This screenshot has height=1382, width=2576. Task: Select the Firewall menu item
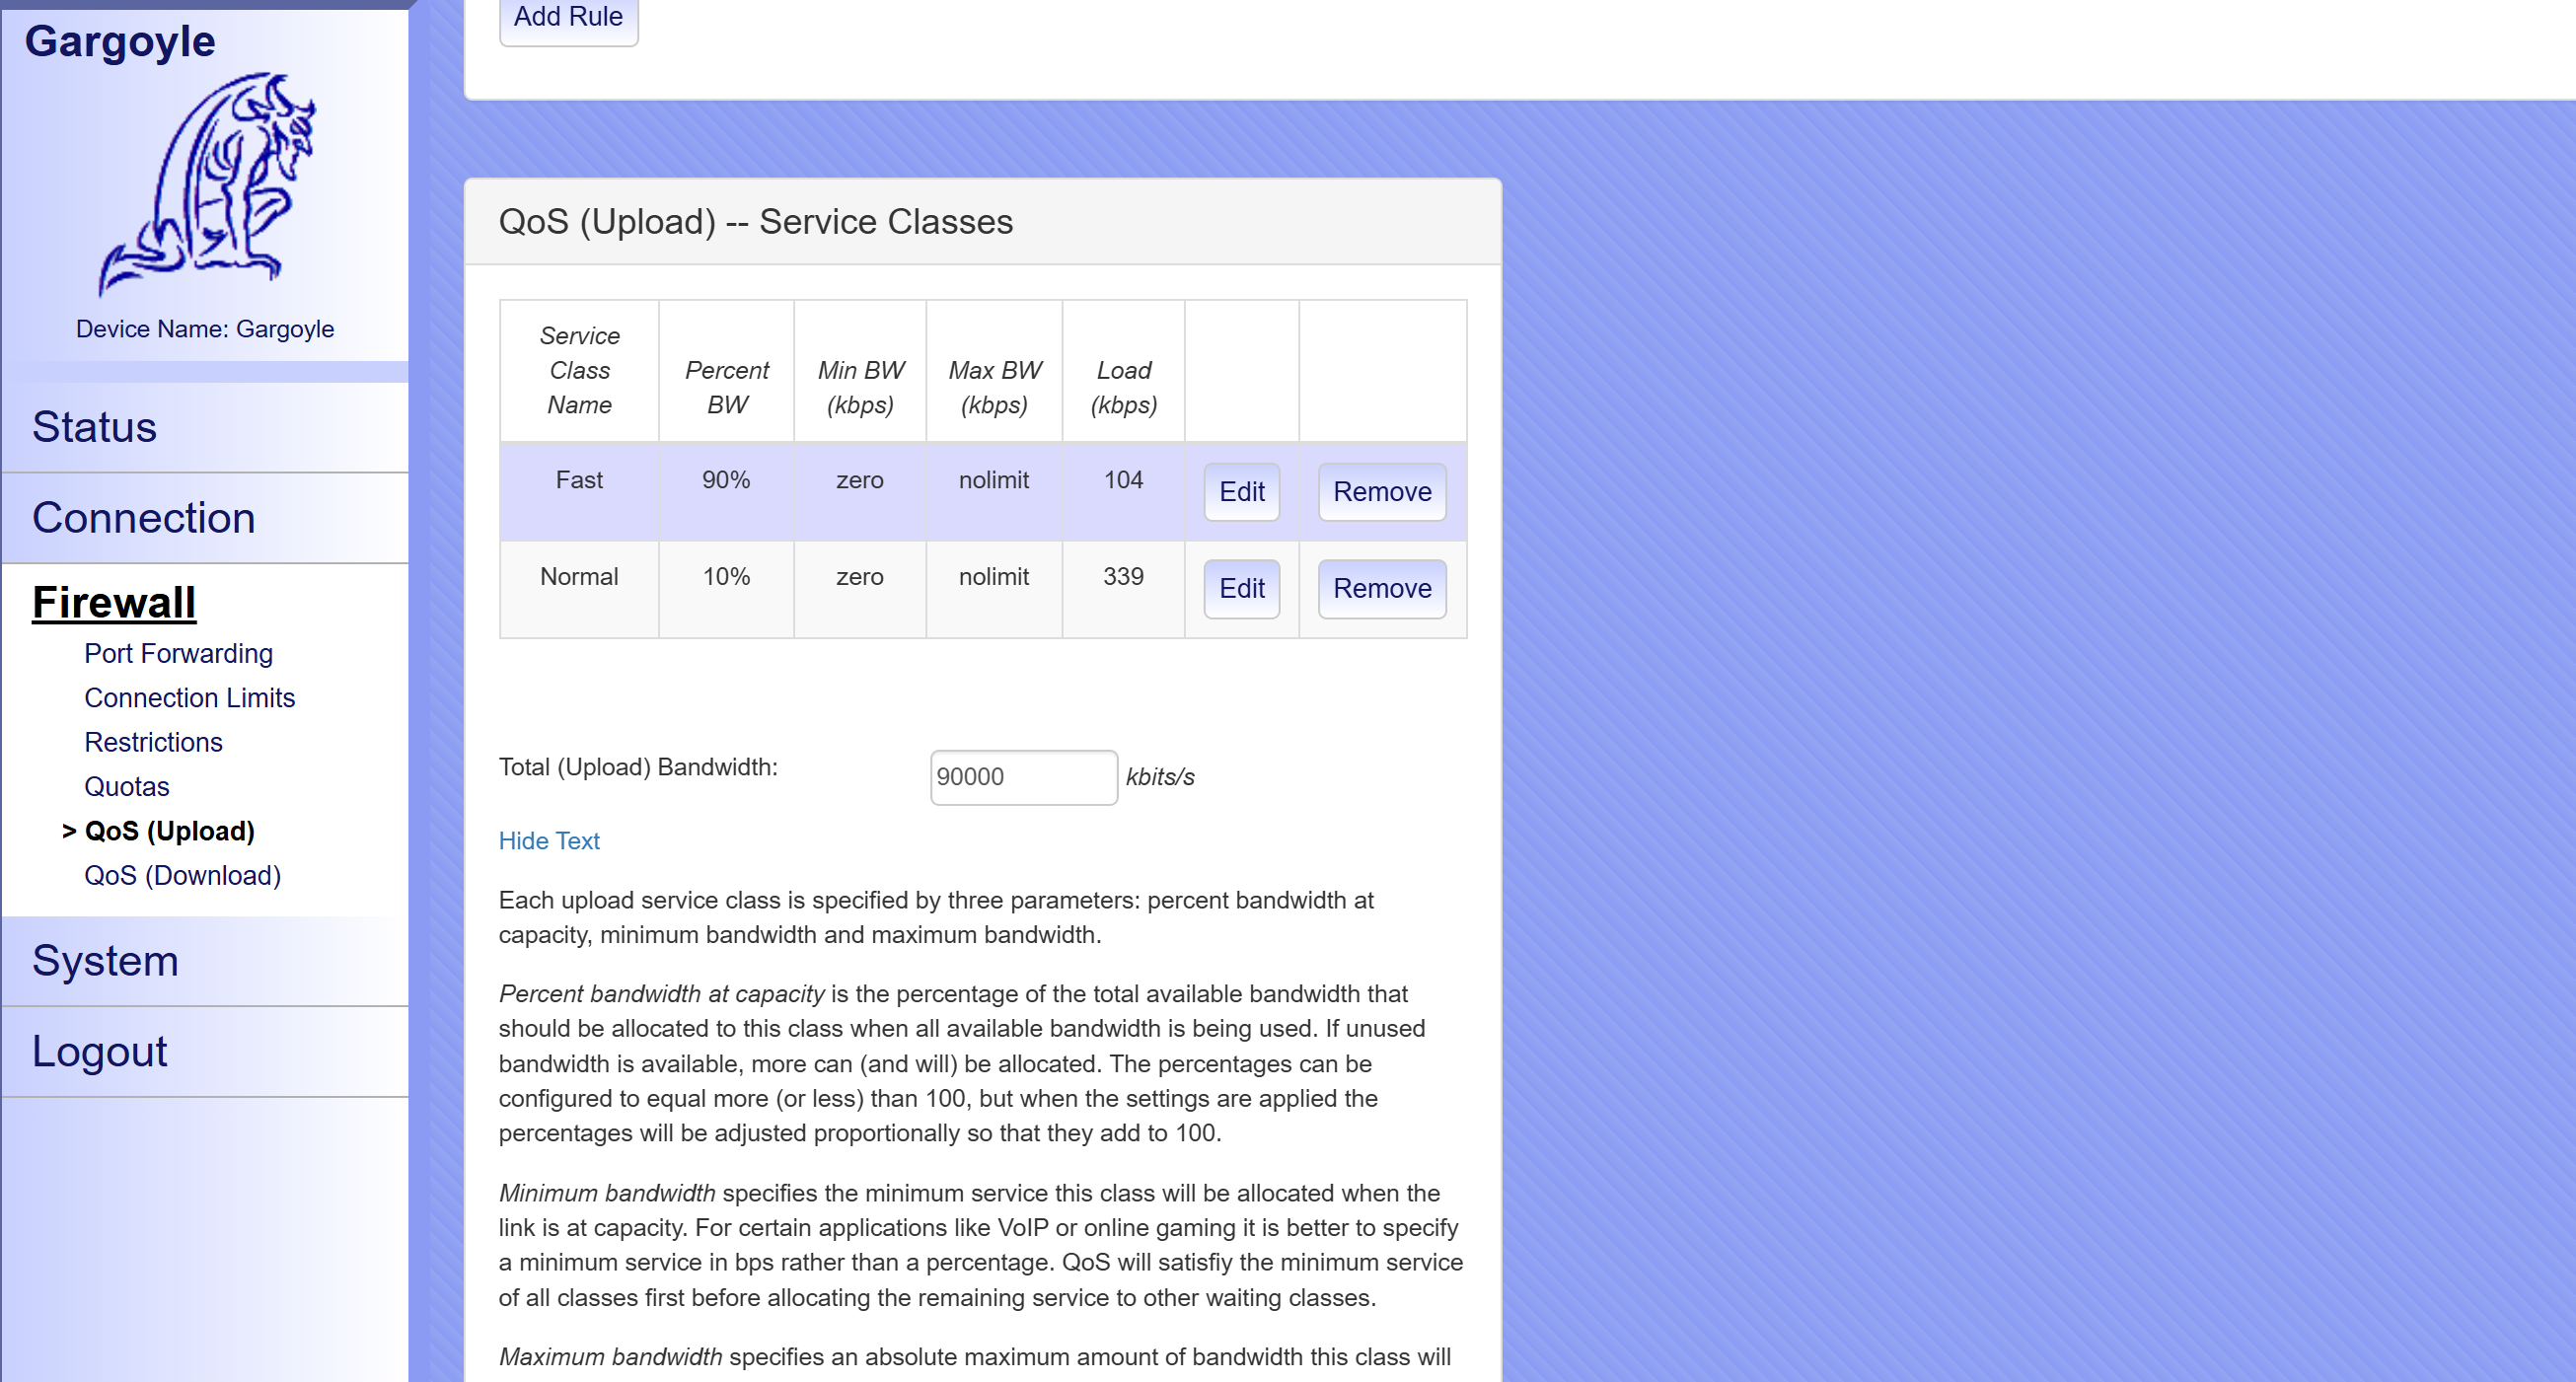[114, 600]
